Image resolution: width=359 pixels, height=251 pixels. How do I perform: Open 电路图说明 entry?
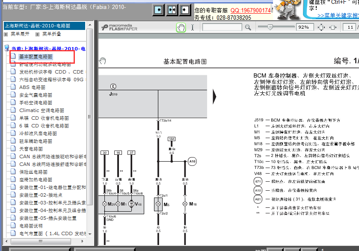click(31, 226)
